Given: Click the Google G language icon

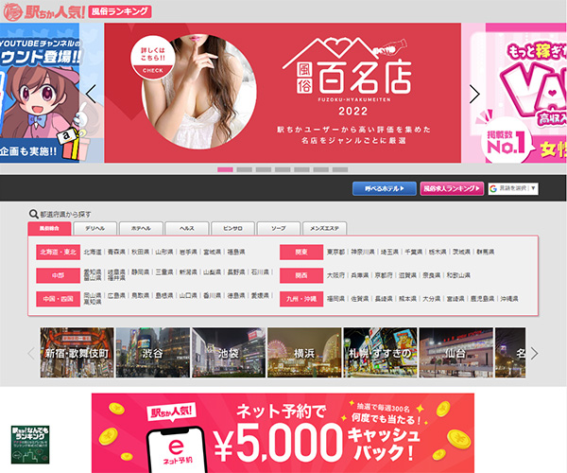Looking at the screenshot, I should (493, 188).
